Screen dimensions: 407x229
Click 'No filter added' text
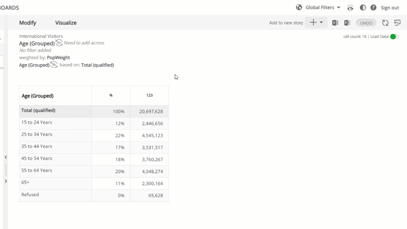(35, 50)
